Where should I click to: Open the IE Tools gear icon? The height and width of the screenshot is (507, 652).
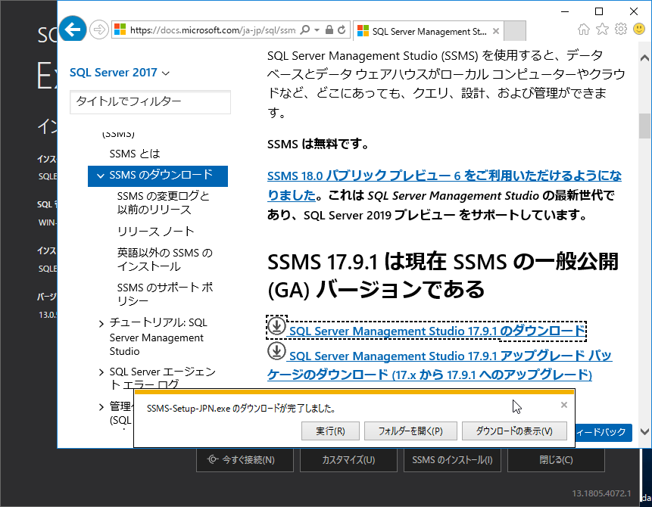coord(621,30)
